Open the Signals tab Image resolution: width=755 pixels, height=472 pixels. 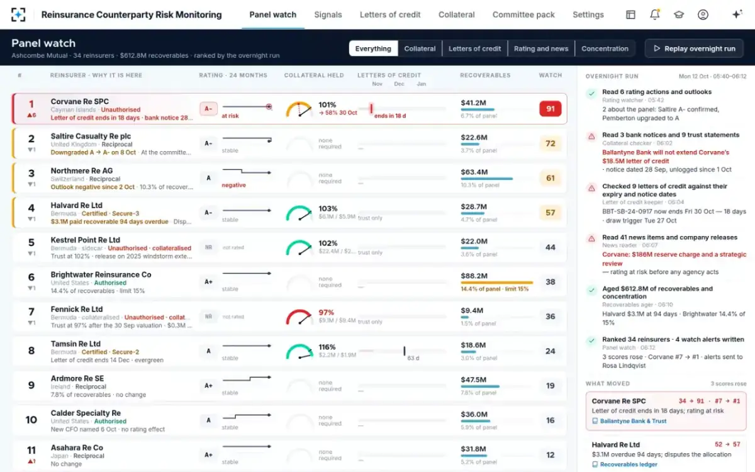pos(328,14)
